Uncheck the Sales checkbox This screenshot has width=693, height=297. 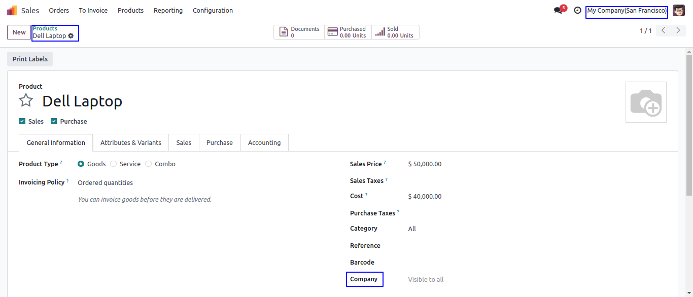click(22, 121)
